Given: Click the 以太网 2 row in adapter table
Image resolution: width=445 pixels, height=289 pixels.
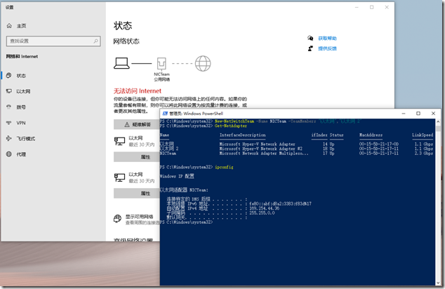Looking at the screenshot, I should 296,149.
